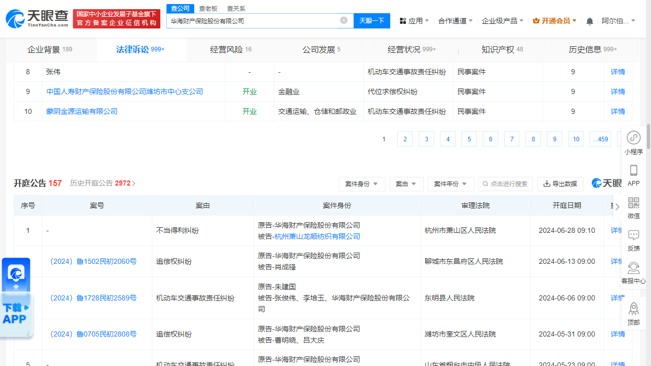Click the 2024-06-28 09:10 date cell

pyautogui.click(x=567, y=230)
